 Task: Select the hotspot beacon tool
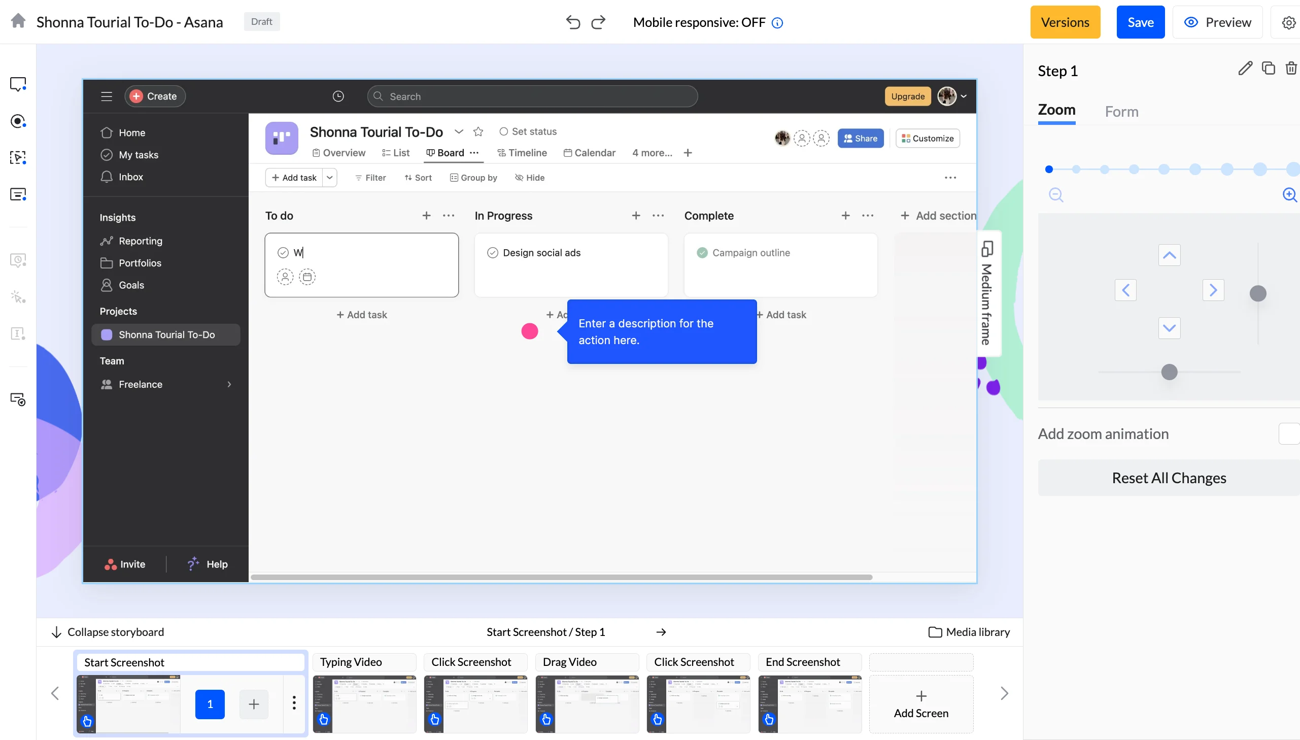pos(18,121)
